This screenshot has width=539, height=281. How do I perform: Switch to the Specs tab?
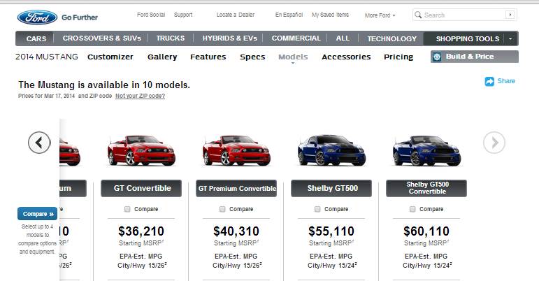click(252, 57)
